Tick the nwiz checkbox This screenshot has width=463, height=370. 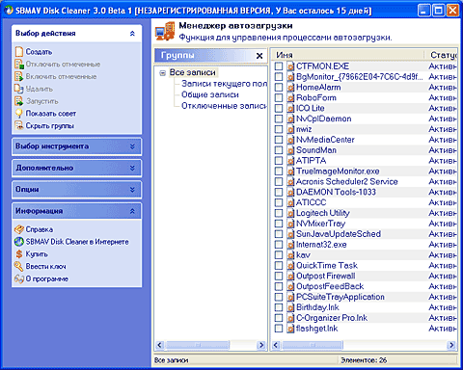[279, 129]
